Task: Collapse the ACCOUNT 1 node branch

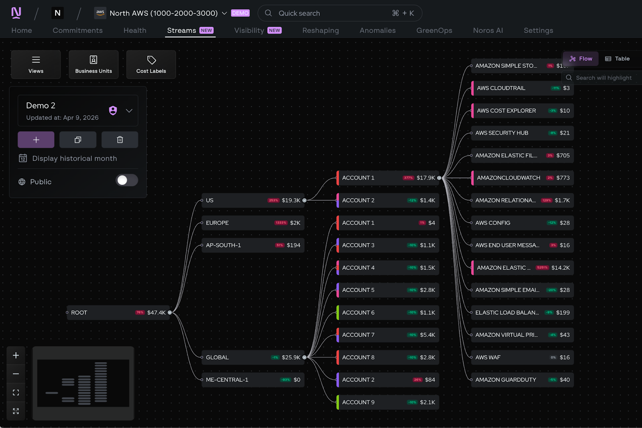Action: pos(439,177)
